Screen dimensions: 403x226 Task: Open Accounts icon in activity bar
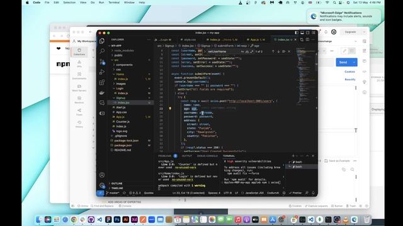102,175
